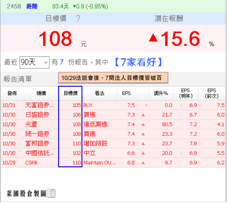The image size is (227, 203).
Task: Click the EPS (明年) column header
Action: tap(186, 93)
